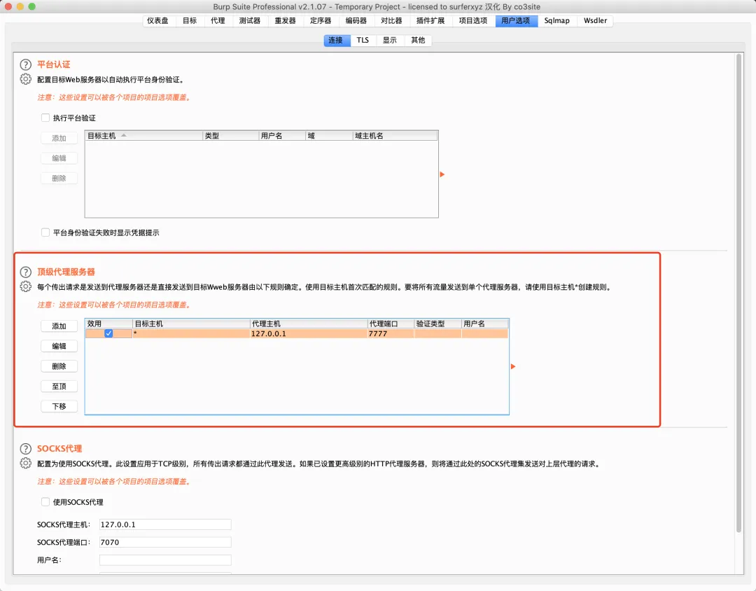This screenshot has width=756, height=591.
Task: Toggle 平台身份验证失败时显示凭据提示 checkbox
Action: (45, 232)
